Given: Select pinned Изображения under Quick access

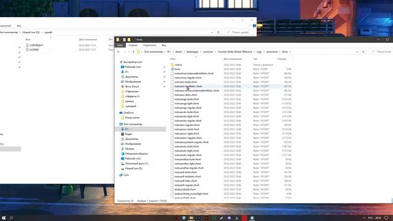Looking at the screenshot, I should pyautogui.click(x=133, y=82).
